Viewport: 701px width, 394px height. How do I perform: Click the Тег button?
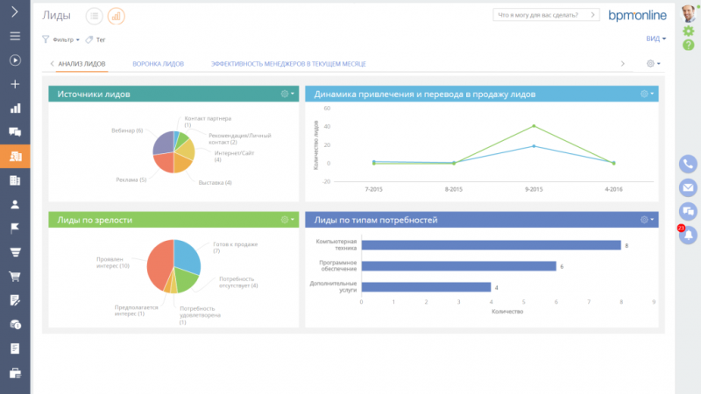[x=96, y=39]
